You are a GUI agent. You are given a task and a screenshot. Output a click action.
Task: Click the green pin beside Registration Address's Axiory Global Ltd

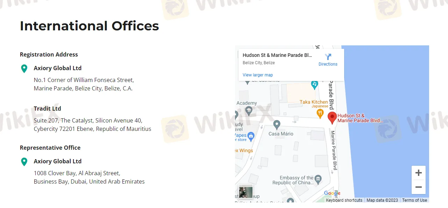tap(24, 68)
